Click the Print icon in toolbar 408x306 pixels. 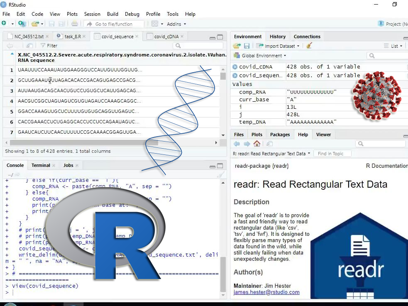pos(74,24)
